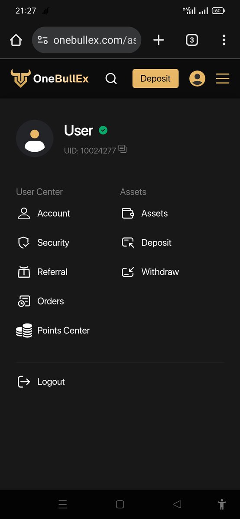The image size is (240, 519).
Task: Click the Assets wallet icon
Action: click(128, 213)
